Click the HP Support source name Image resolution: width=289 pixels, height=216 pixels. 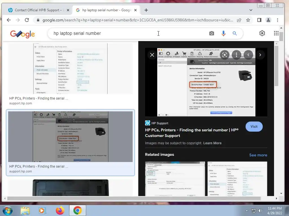[x=160, y=123]
